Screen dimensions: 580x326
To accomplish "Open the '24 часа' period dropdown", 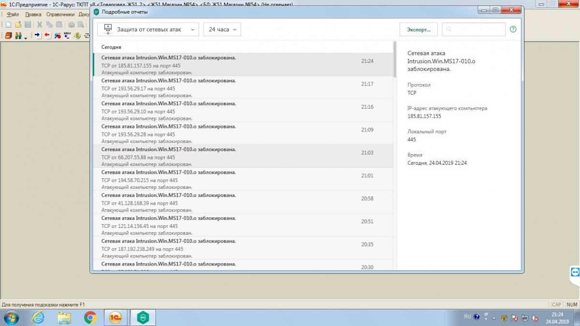I will (x=222, y=29).
